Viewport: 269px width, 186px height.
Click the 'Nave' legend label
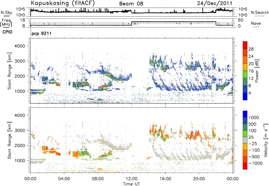tap(256, 24)
